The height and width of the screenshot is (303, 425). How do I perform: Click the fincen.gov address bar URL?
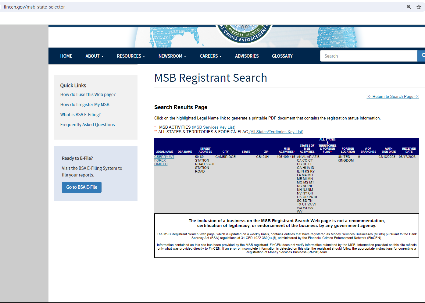(34, 7)
